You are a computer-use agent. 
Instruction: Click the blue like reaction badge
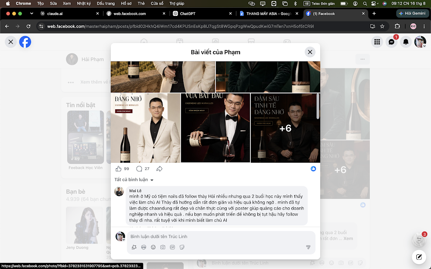pyautogui.click(x=313, y=169)
